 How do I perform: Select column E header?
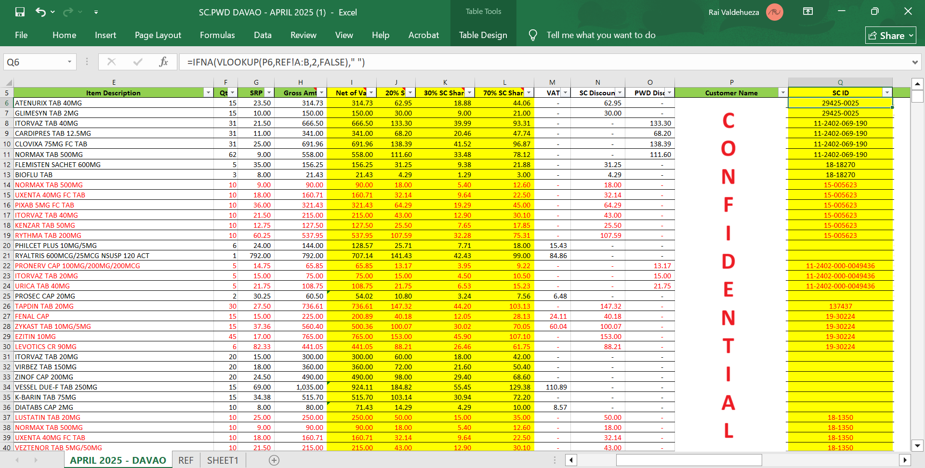click(x=114, y=82)
